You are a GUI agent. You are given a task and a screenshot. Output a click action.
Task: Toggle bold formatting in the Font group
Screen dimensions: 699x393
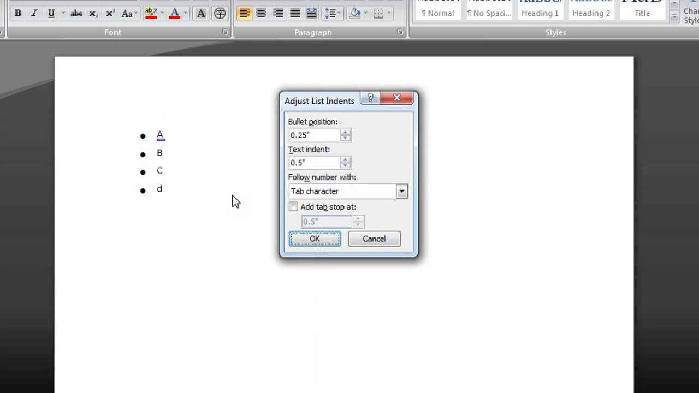point(18,13)
